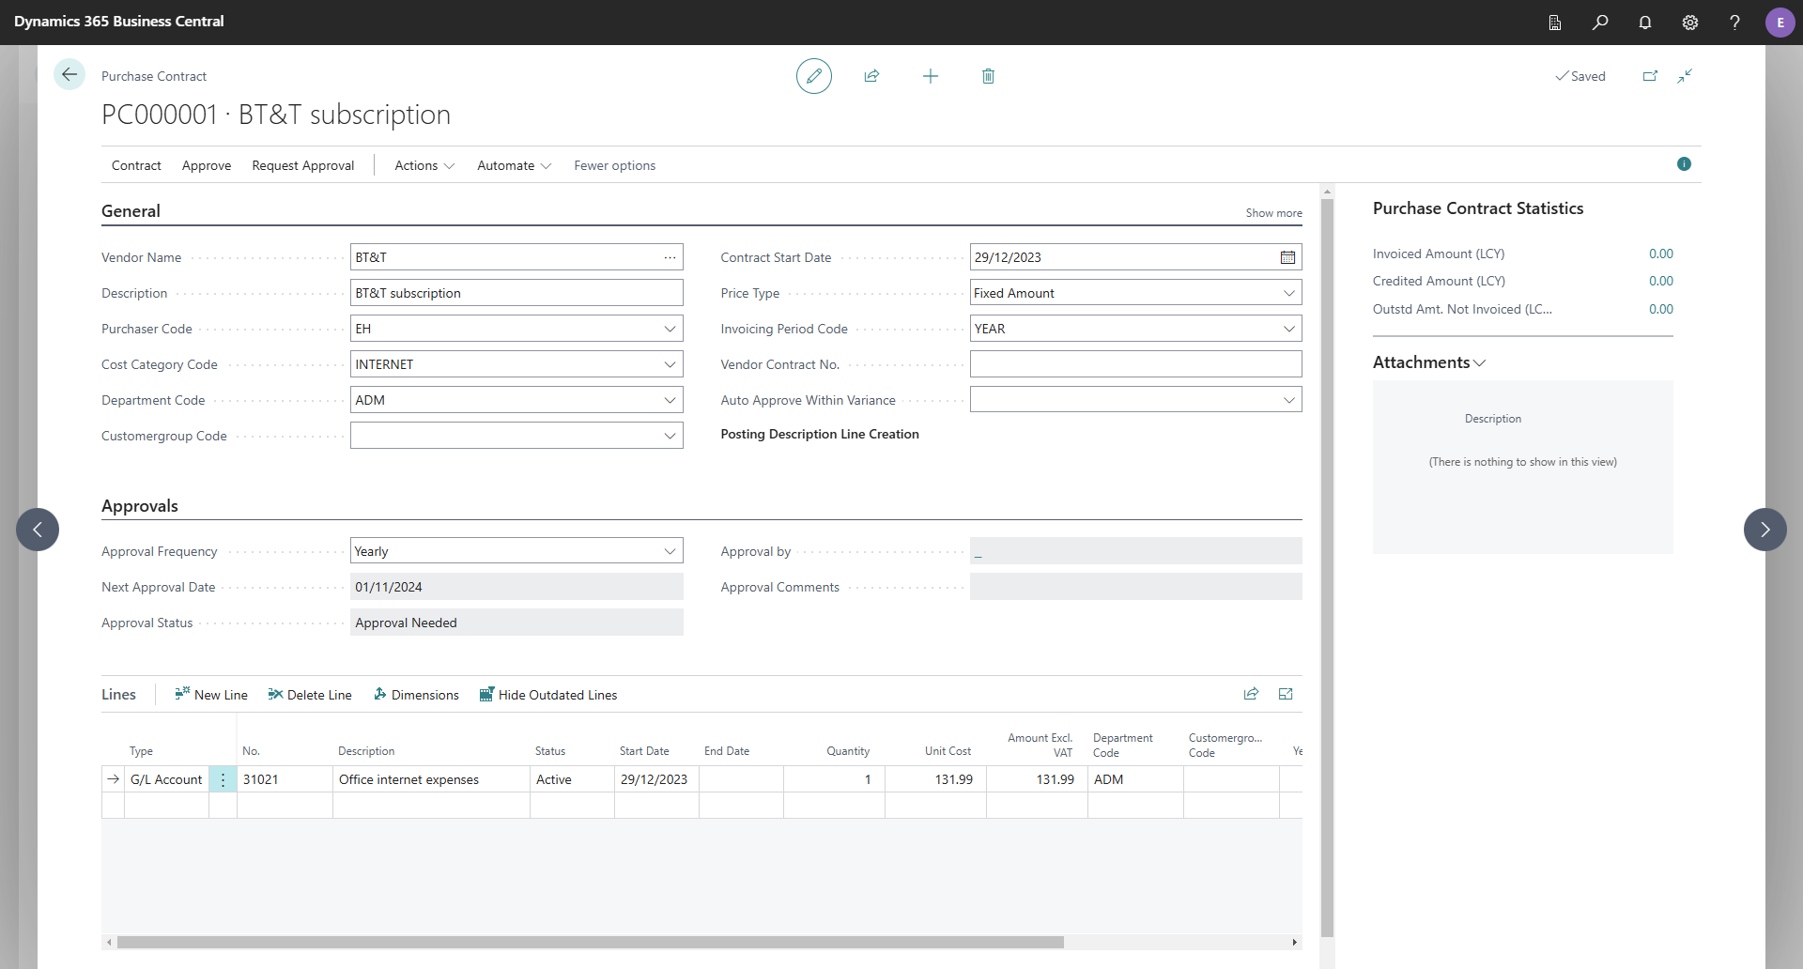
Task: Open Invoiced Amount (LCY) value
Action: (1660, 254)
